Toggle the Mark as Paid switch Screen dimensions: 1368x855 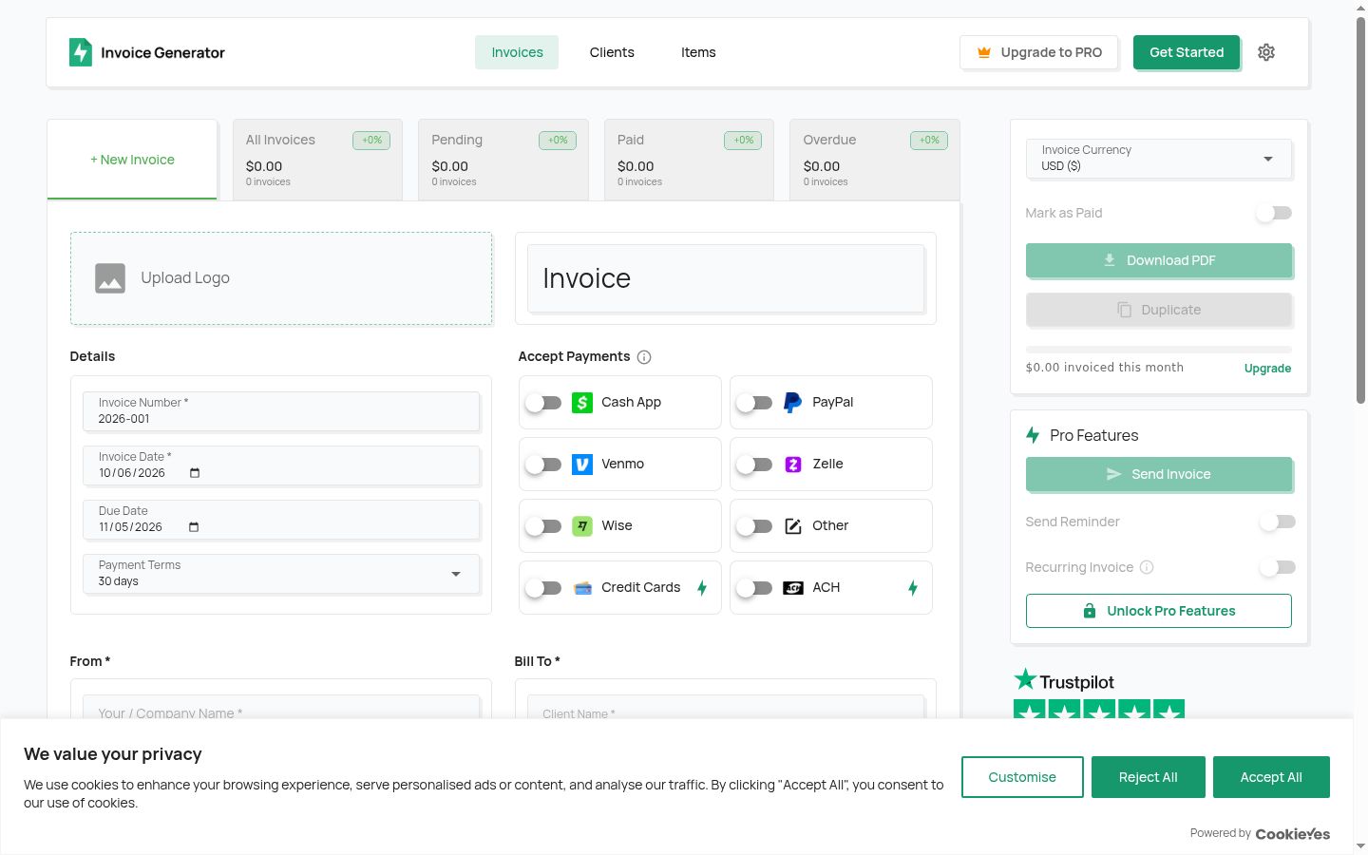[1274, 213]
